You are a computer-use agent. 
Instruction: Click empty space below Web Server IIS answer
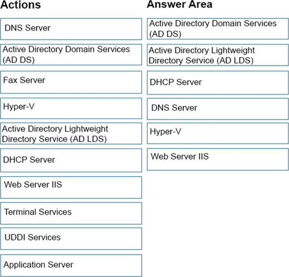tap(218, 222)
